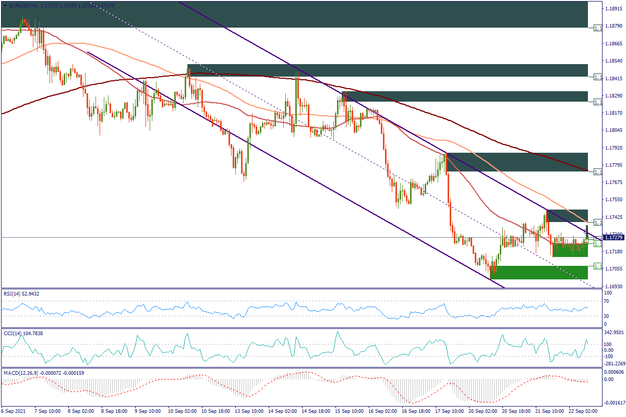Click the EURUSD,H1 symbol title
Screen dimensions: 626x417
[23, 5]
